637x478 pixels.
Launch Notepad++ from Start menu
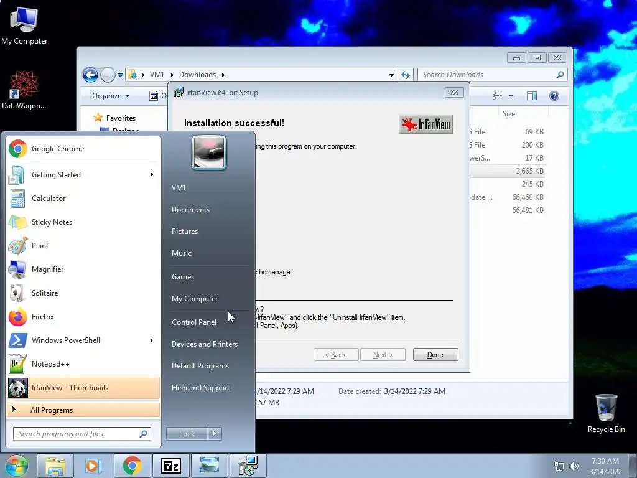tap(83, 363)
